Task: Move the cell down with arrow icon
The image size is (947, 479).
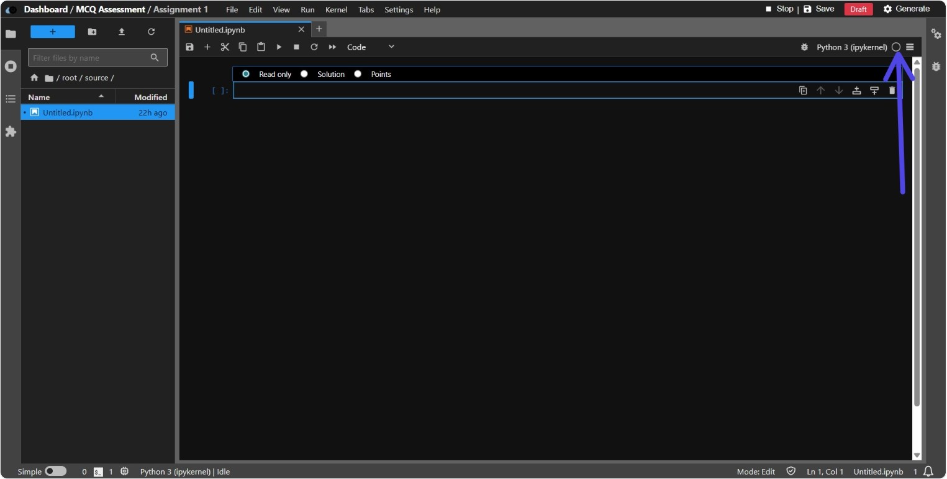Action: (839, 90)
